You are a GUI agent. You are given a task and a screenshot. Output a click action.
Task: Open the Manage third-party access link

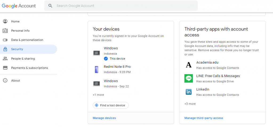(204, 118)
